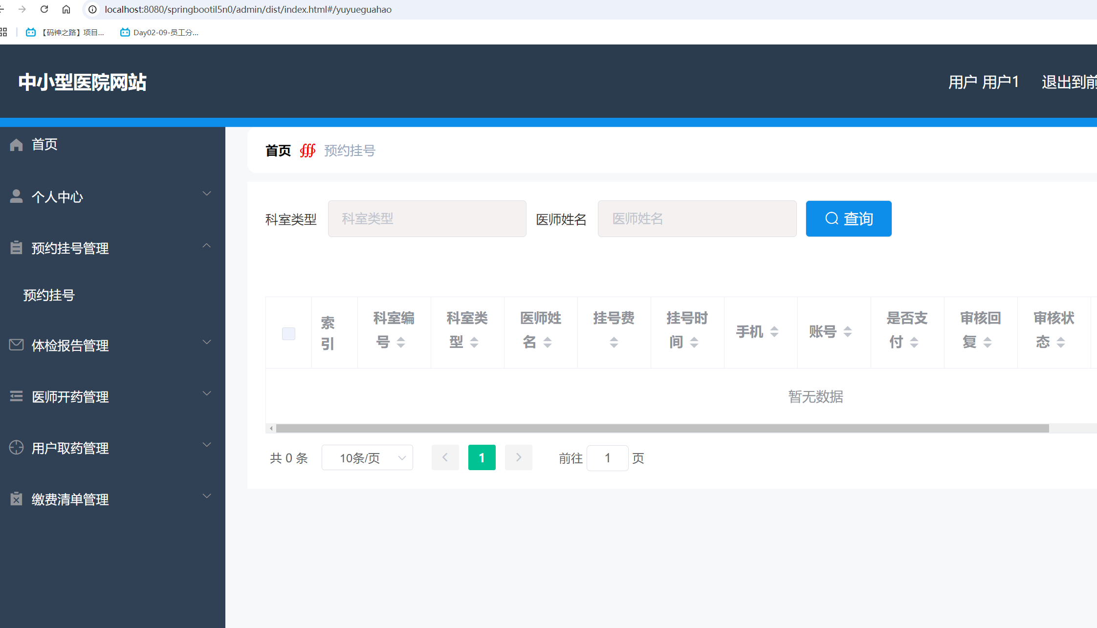
Task: Open the 10条/页 page size dropdown
Action: click(367, 457)
